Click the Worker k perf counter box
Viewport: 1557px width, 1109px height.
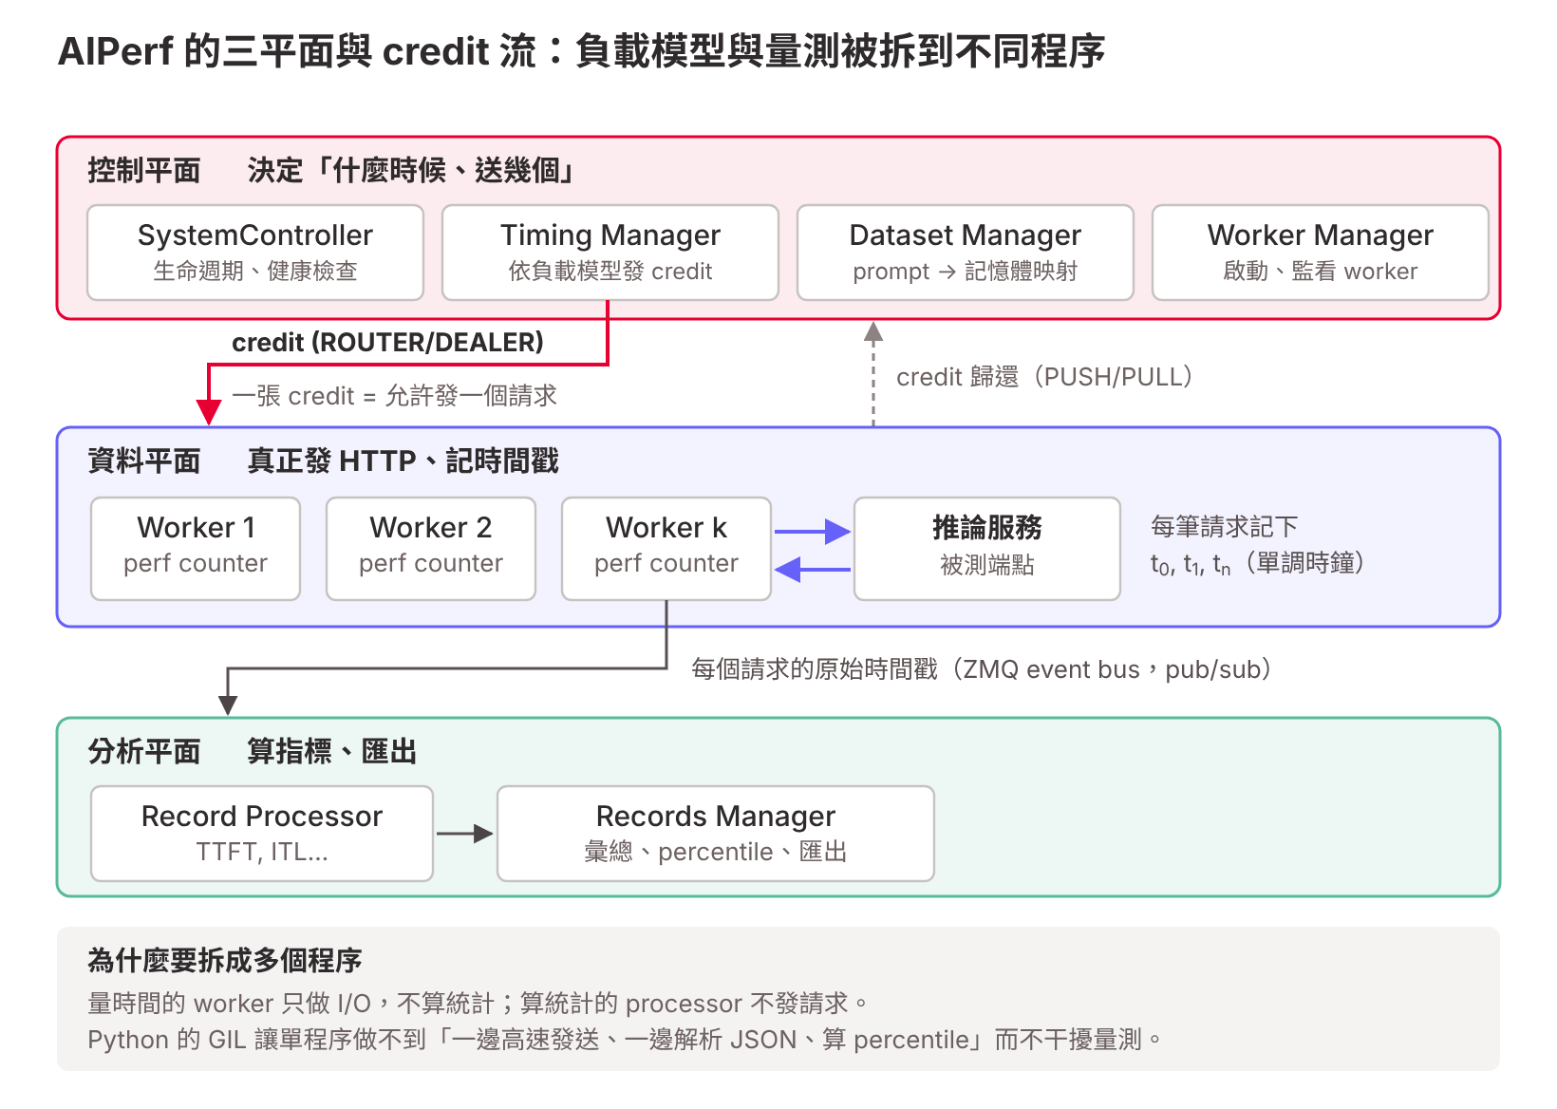click(x=666, y=549)
